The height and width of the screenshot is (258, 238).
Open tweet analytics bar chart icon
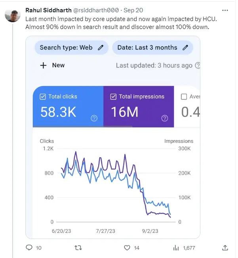point(176,248)
